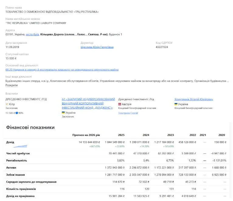Open the Толстунов Сергій link
The width and height of the screenshot is (233, 201).
coord(128,113)
